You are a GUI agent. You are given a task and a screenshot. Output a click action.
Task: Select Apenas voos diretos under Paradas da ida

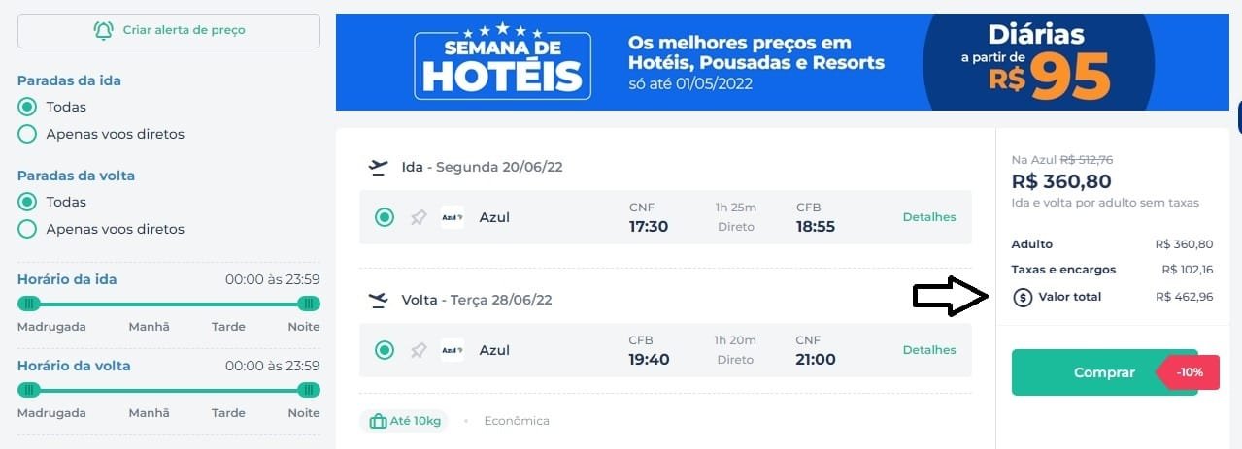pyautogui.click(x=27, y=134)
